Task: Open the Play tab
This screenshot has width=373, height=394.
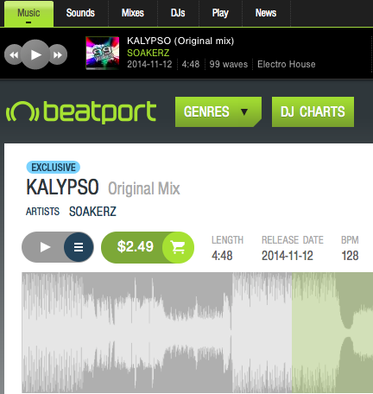Action: (x=220, y=13)
